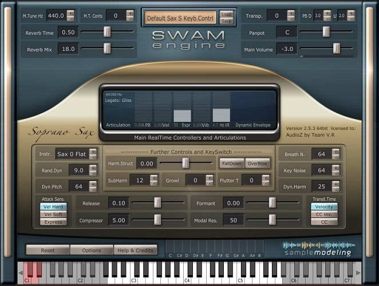Open the Options menu button
Image resolution: width=379 pixels, height=286 pixels.
92,251
